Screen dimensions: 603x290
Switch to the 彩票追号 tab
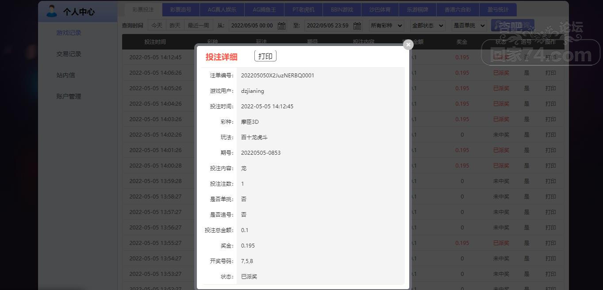[x=181, y=9]
